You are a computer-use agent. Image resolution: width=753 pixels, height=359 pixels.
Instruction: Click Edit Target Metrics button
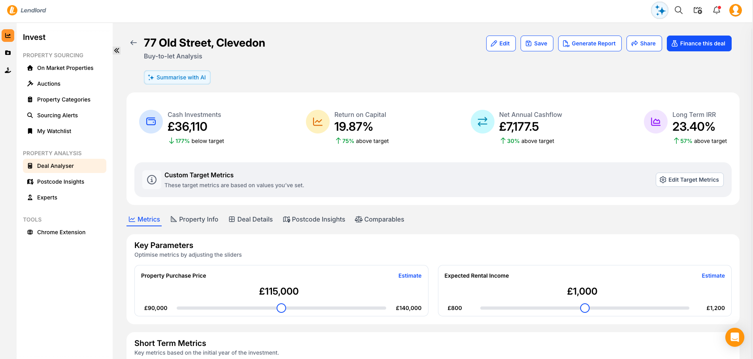pyautogui.click(x=689, y=180)
